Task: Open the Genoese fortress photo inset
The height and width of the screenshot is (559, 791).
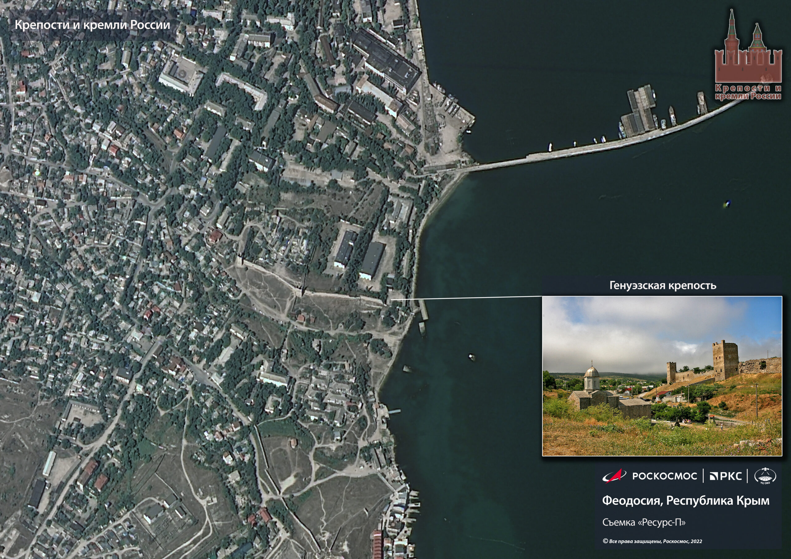Action: click(x=662, y=376)
